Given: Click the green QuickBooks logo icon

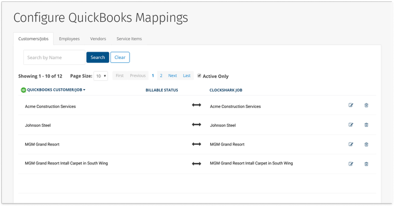Looking at the screenshot, I should (x=23, y=90).
